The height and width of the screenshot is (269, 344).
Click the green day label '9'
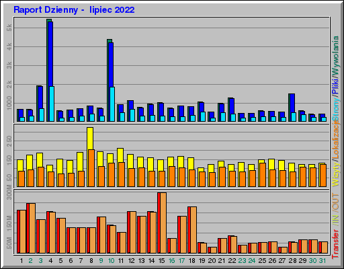(101, 261)
